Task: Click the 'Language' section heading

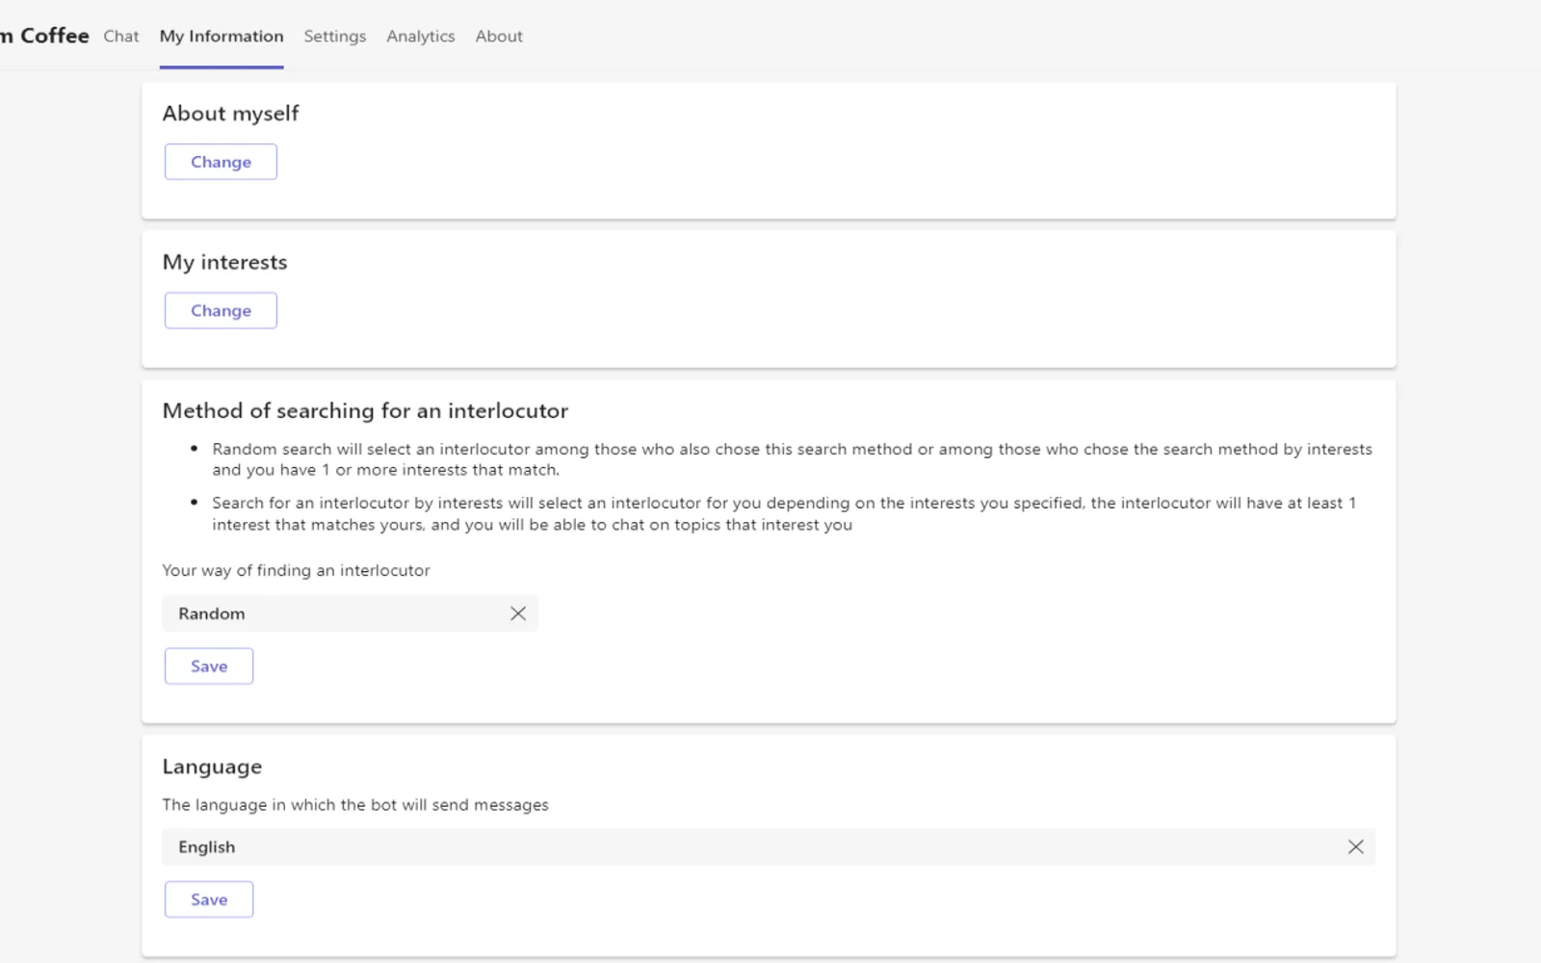Action: point(212,767)
